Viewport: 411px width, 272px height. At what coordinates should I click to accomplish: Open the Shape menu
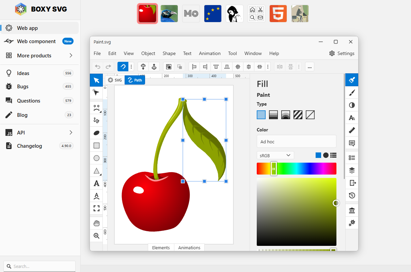tap(169, 53)
